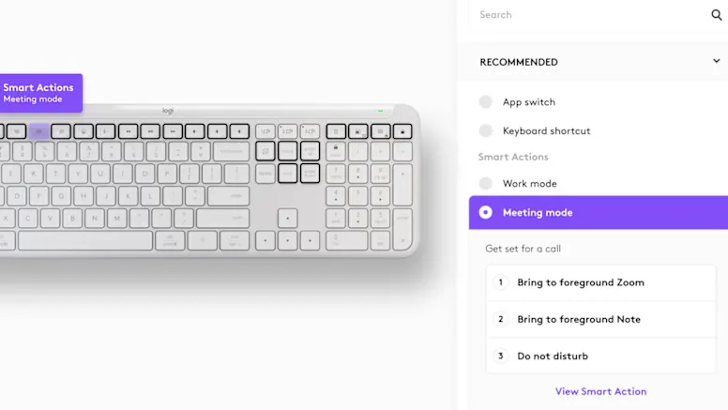Choose the Keyboard shortcut radio option

[x=485, y=131]
